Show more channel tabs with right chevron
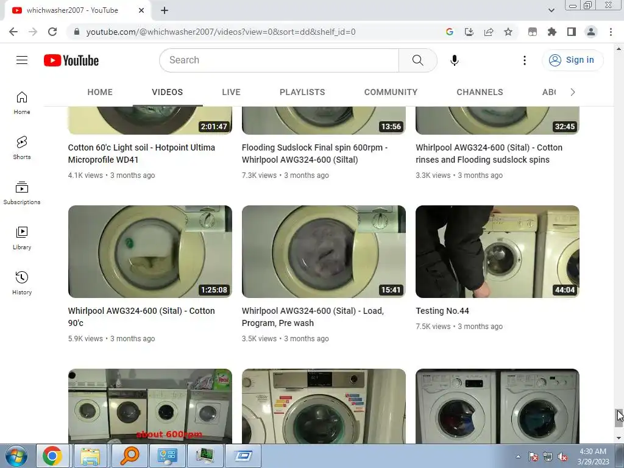Viewport: 624px width, 468px height. (x=572, y=93)
